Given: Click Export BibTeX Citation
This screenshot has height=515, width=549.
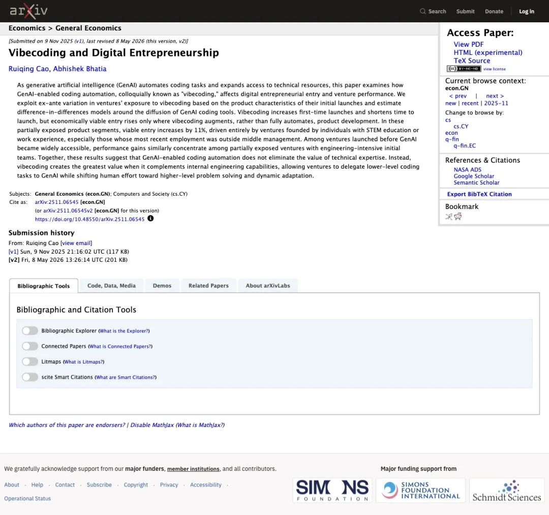Looking at the screenshot, I should pyautogui.click(x=479, y=194).
